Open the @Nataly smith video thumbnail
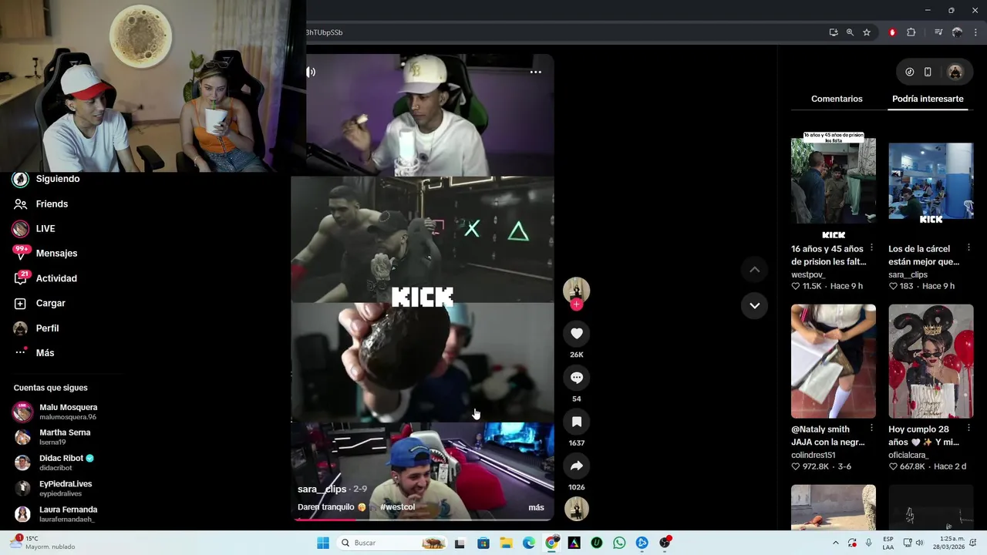 coord(834,362)
